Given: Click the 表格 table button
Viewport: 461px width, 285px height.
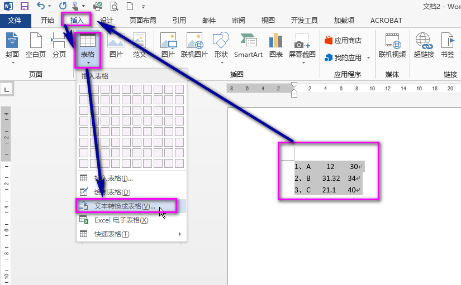Looking at the screenshot, I should point(88,49).
